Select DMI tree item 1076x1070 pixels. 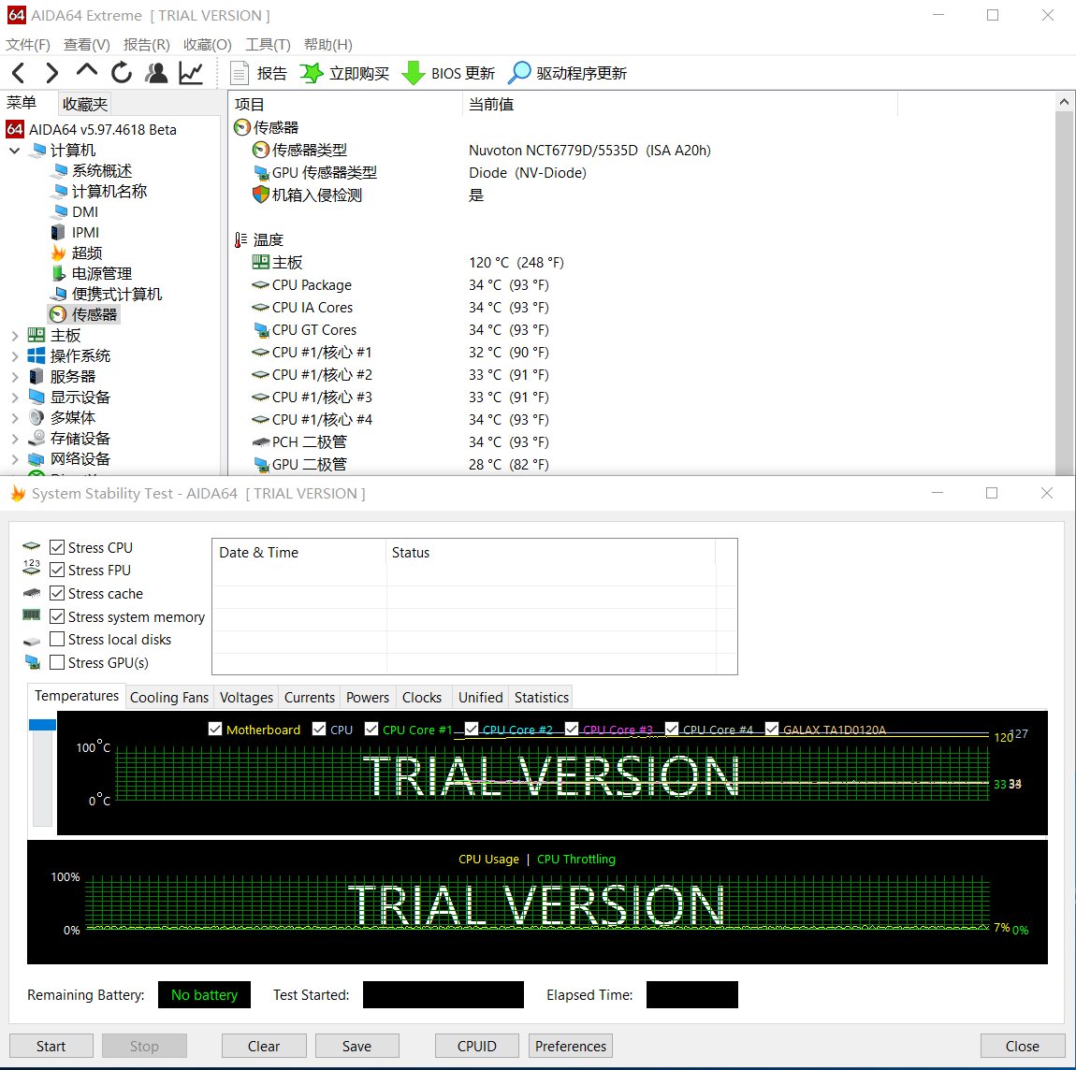tap(85, 212)
